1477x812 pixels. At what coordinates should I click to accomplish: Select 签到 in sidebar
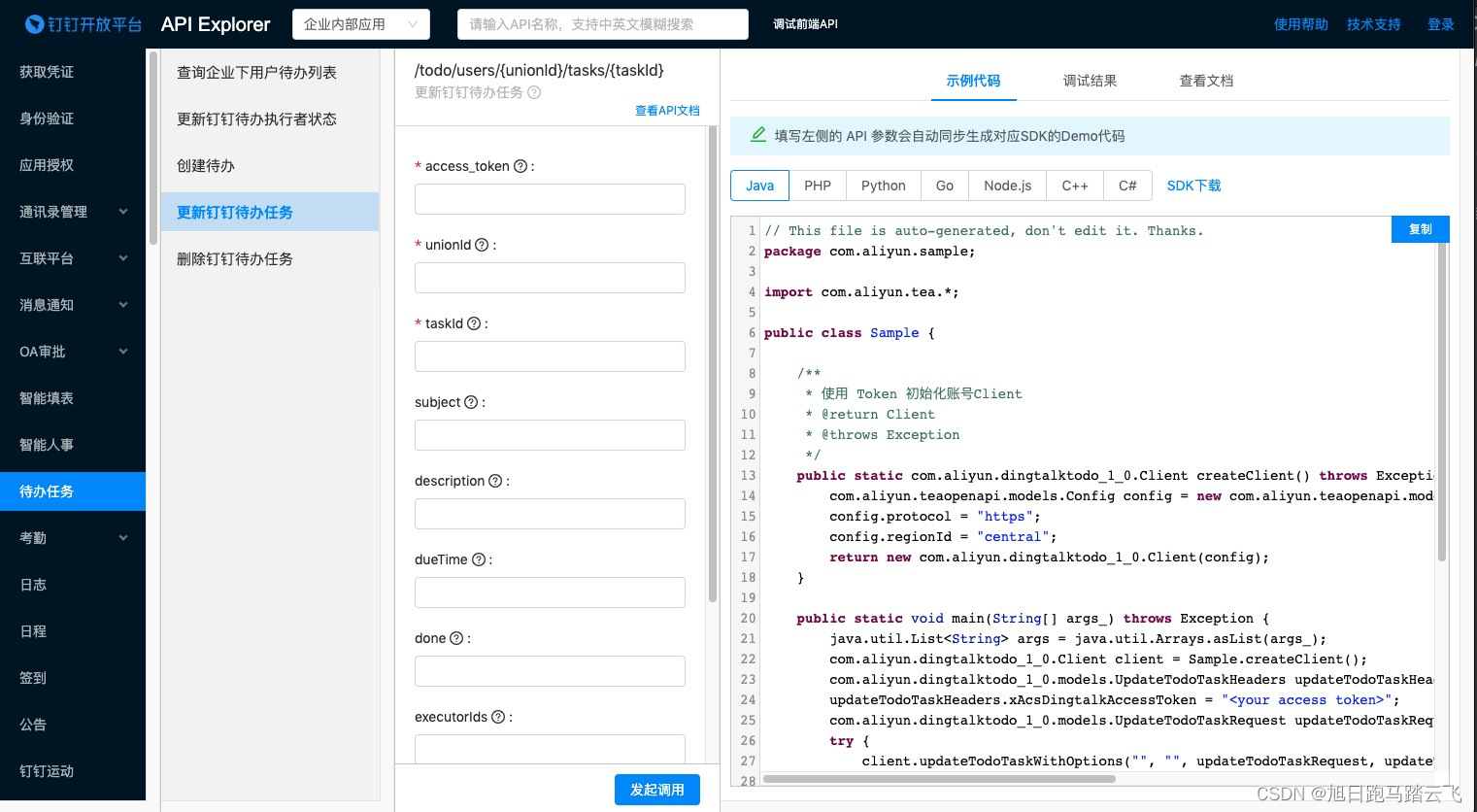tap(73, 678)
